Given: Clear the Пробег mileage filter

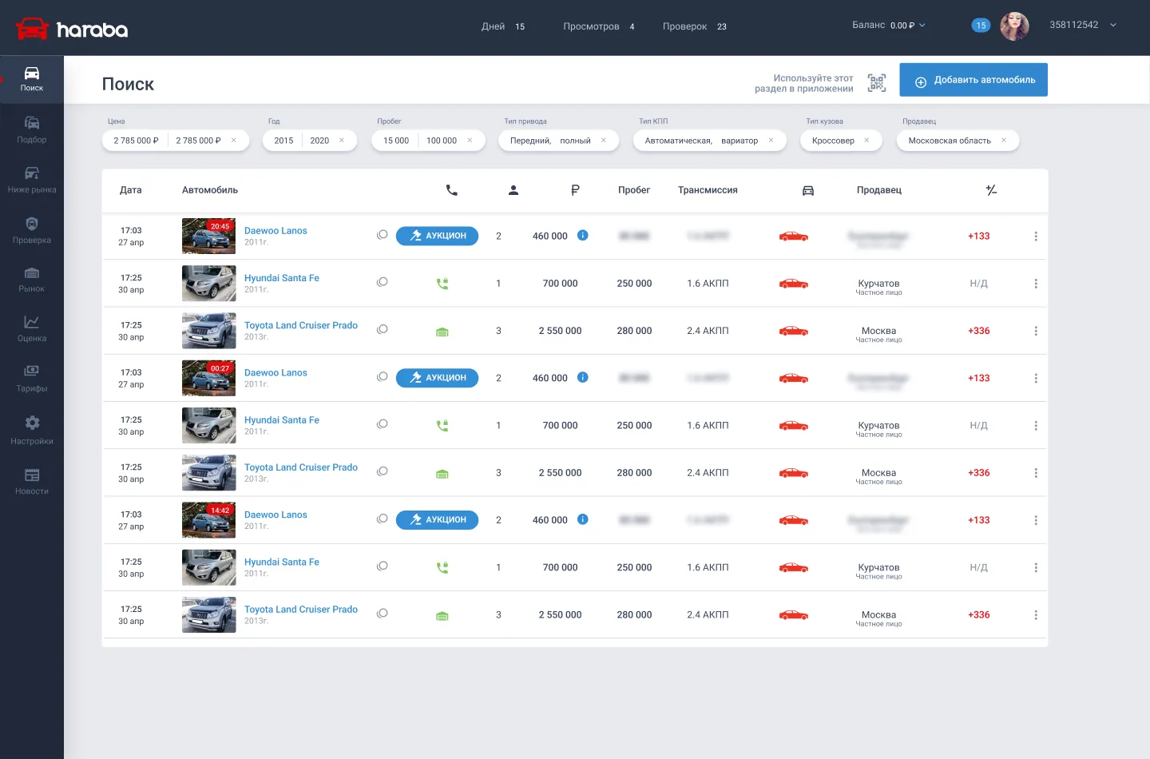Looking at the screenshot, I should (470, 141).
